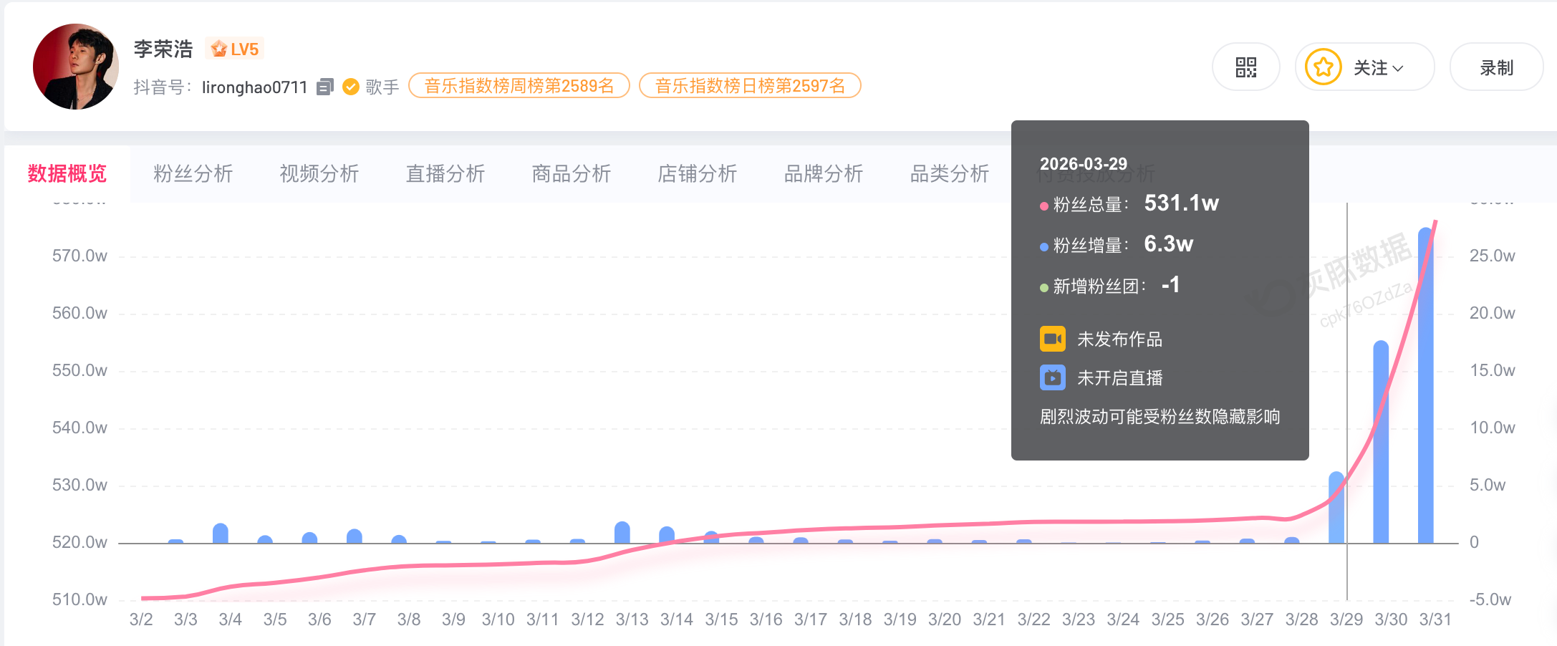Click the yellow video camera icon
Viewport: 1557px width, 646px height.
1052,339
